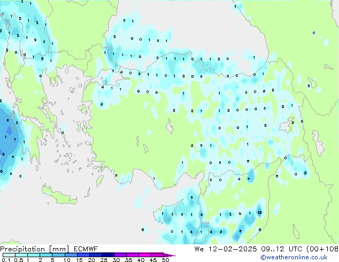Click the "(00+108" forecast offset text
The image size is (339, 262).
322,249
